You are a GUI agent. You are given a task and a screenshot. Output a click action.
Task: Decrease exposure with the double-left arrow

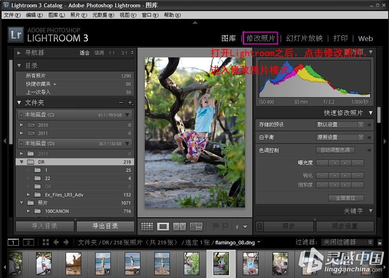322,163
